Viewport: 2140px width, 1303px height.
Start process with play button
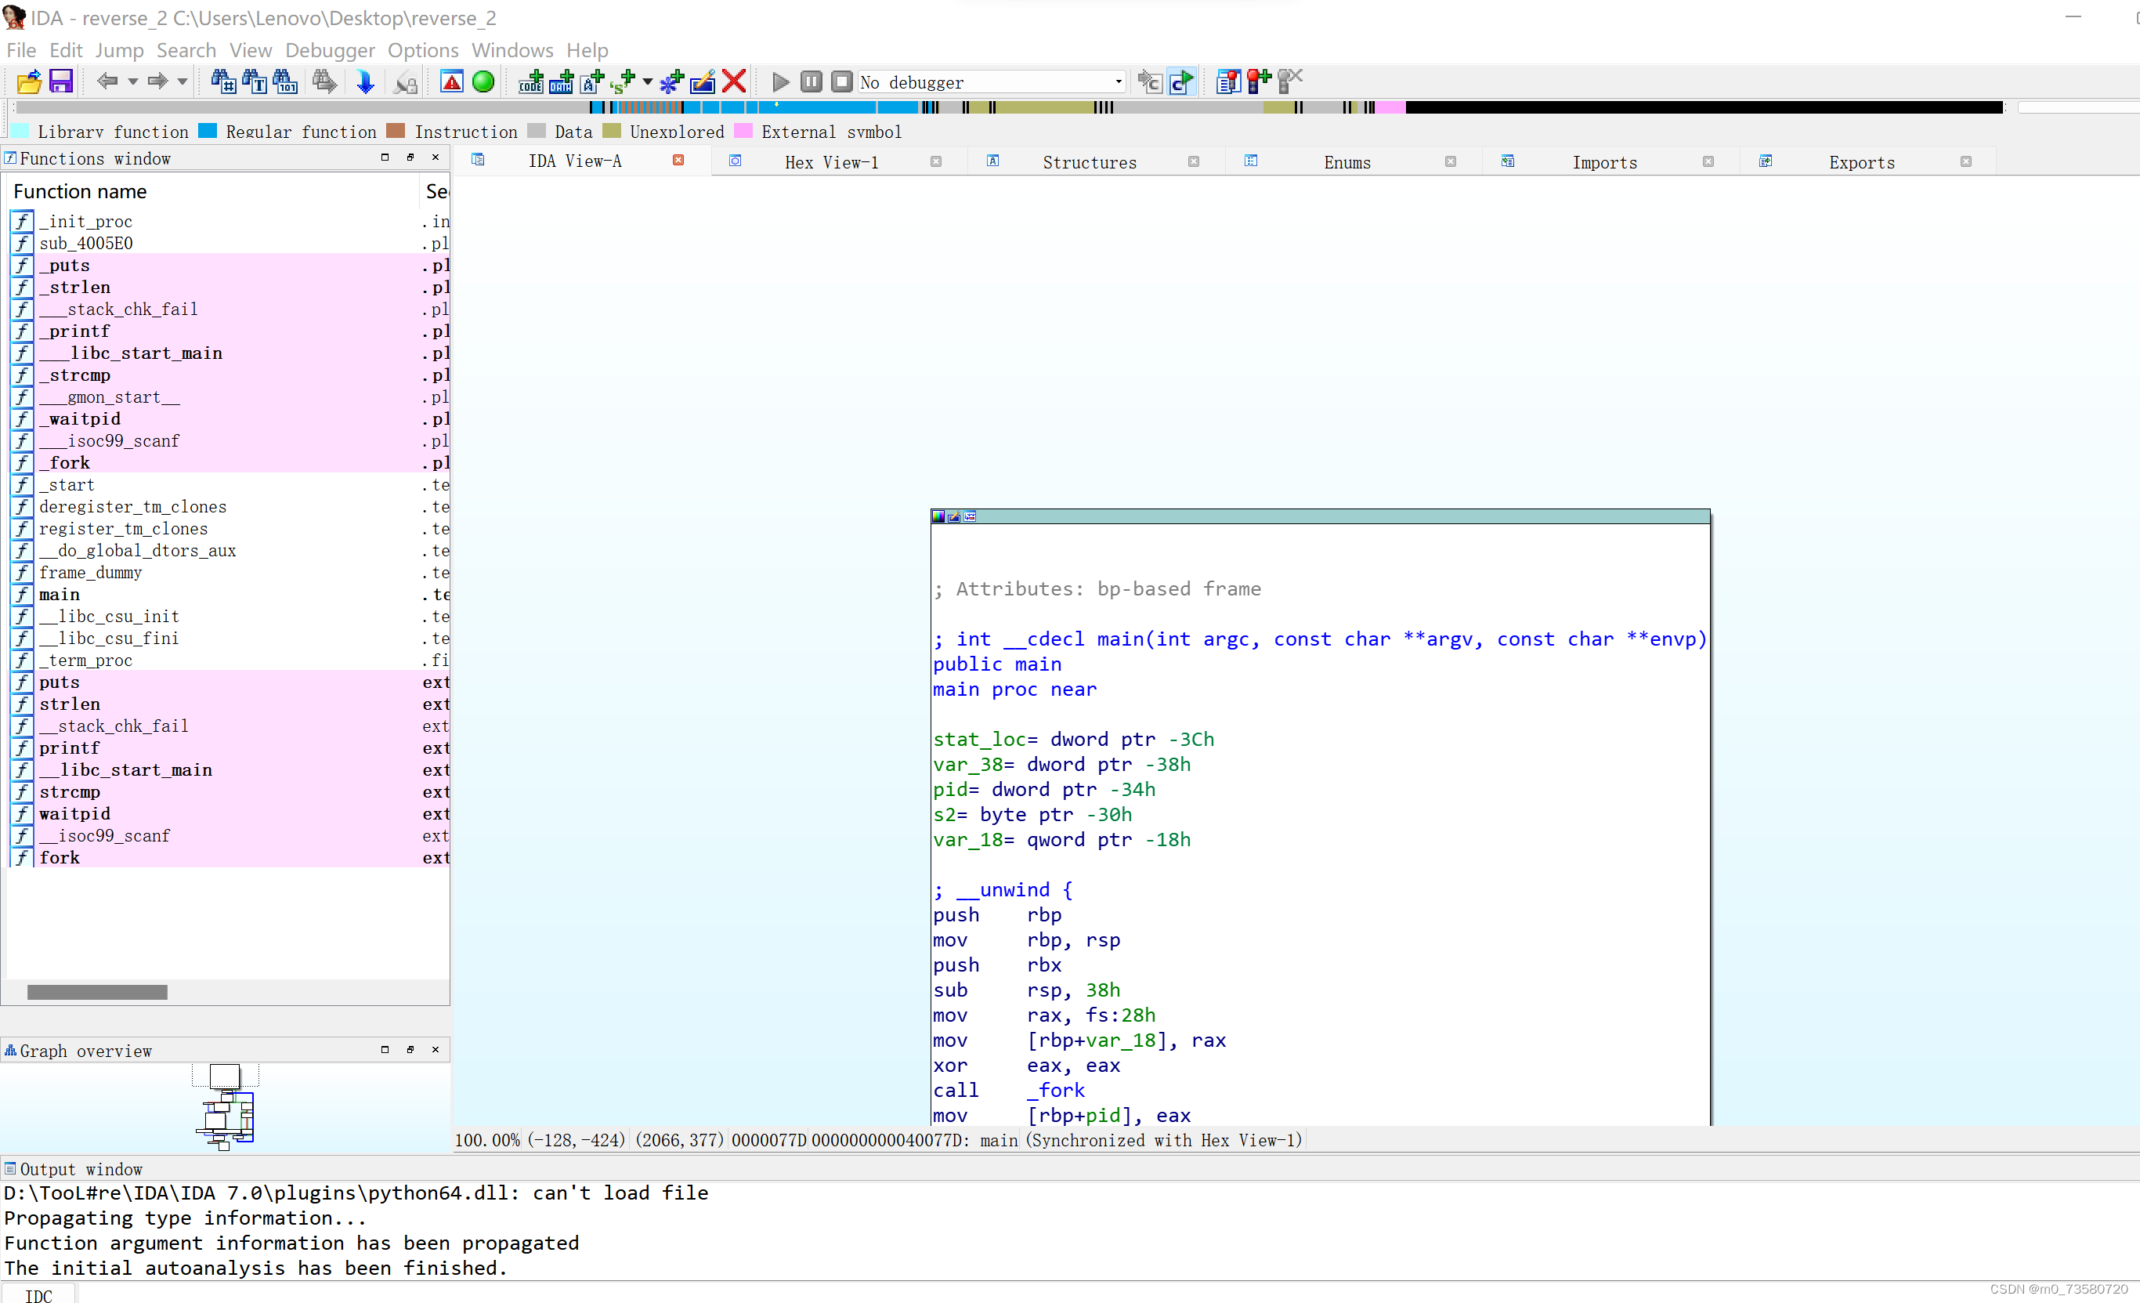point(780,81)
